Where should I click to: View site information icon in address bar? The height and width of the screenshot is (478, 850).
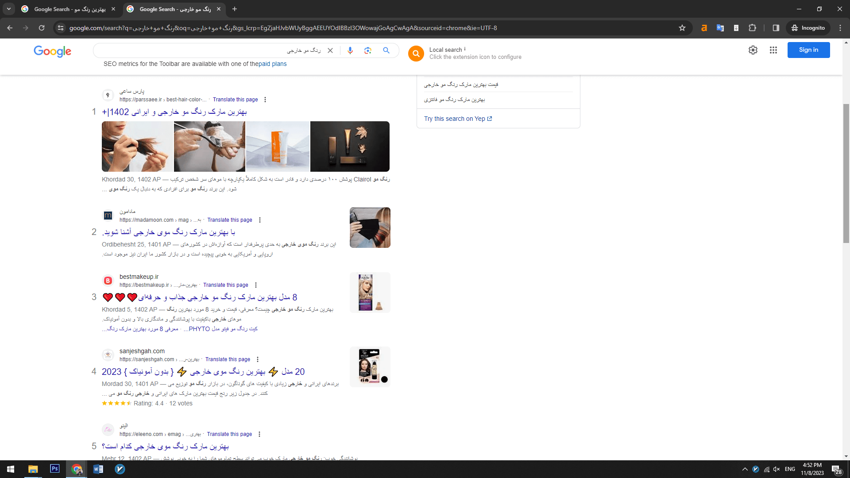pos(61,28)
